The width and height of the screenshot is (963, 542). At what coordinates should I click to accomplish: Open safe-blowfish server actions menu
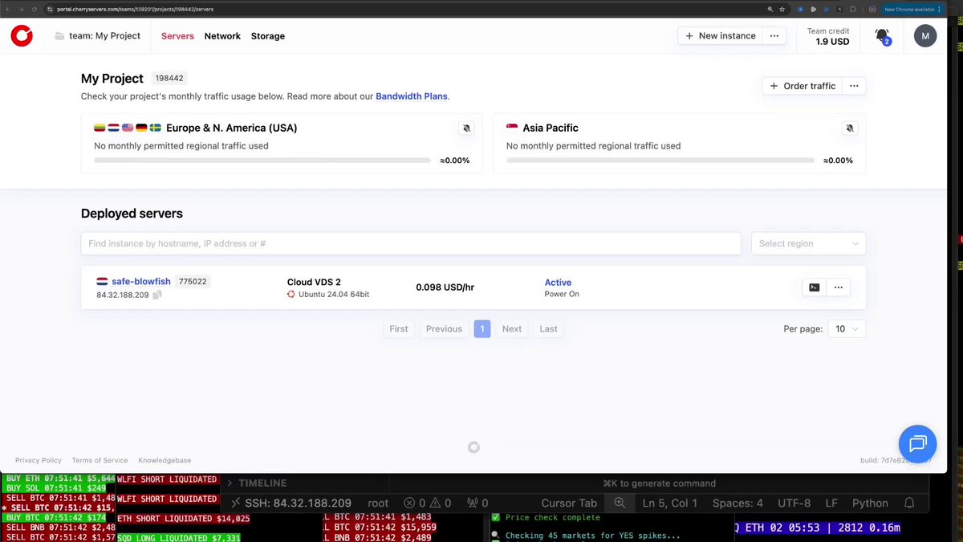point(839,287)
